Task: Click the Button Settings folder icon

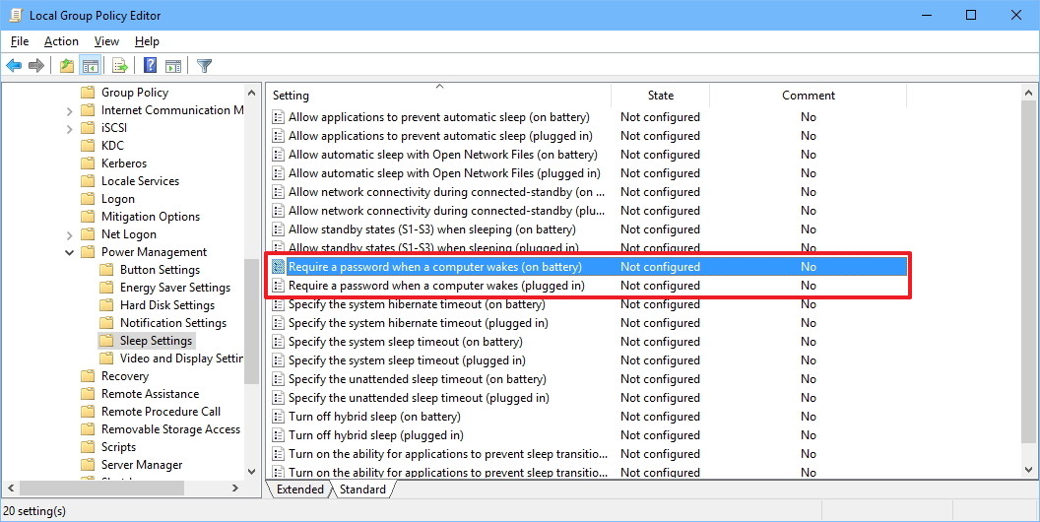Action: click(x=106, y=269)
